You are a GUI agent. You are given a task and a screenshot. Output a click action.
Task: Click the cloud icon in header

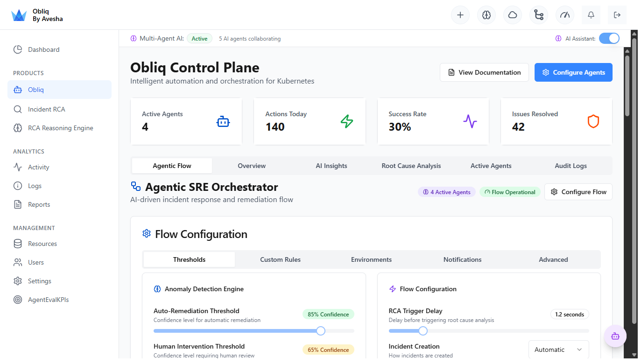coord(513,15)
